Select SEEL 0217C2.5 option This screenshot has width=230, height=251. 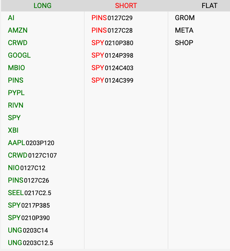tap(30, 193)
